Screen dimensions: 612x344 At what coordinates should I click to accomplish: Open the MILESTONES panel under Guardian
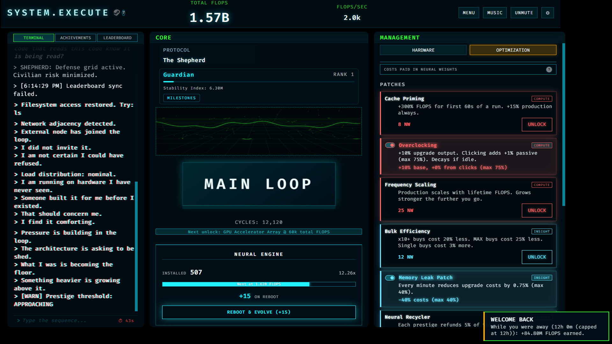(181, 98)
